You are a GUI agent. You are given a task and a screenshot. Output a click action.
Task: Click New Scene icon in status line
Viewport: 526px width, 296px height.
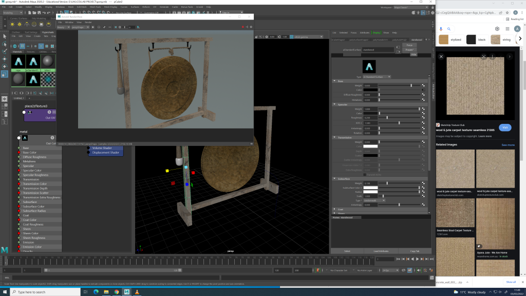(29, 12)
